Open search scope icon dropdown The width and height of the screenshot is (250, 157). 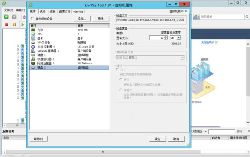click(x=196, y=17)
